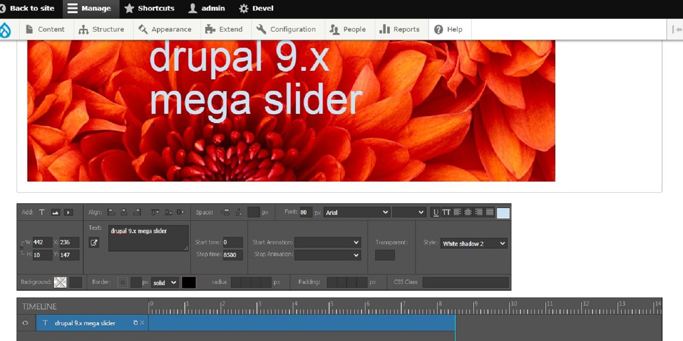
Task: Add a new image layer
Action: (x=55, y=212)
